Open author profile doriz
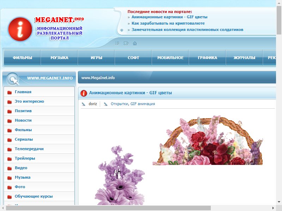Viewport: 282px width, 211px height. click(x=93, y=104)
